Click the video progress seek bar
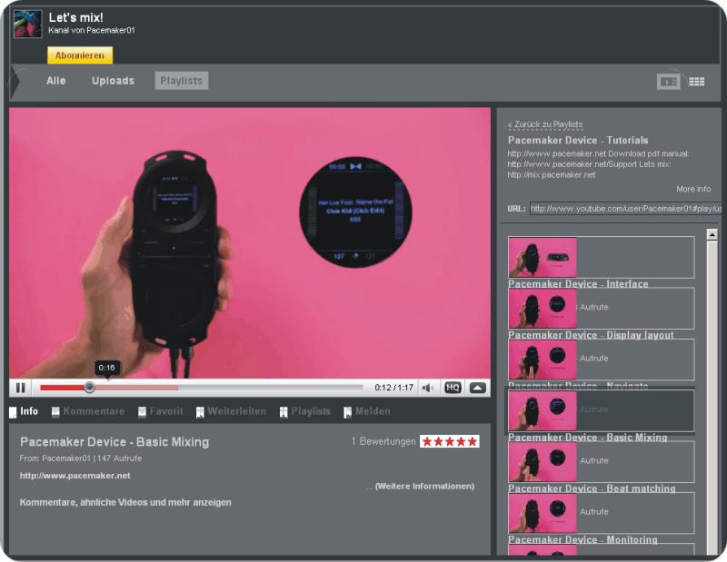727x562 pixels. click(x=227, y=388)
